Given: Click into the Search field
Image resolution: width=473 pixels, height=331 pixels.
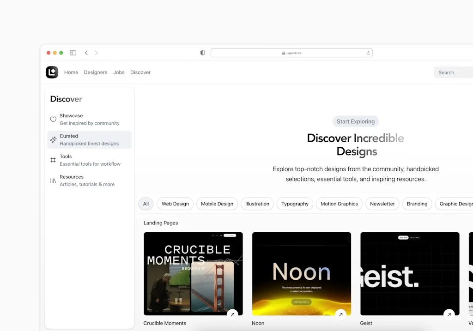Looking at the screenshot, I should click(x=453, y=72).
